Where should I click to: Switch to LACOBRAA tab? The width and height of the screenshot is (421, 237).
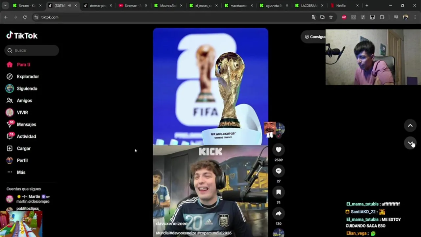(x=309, y=6)
